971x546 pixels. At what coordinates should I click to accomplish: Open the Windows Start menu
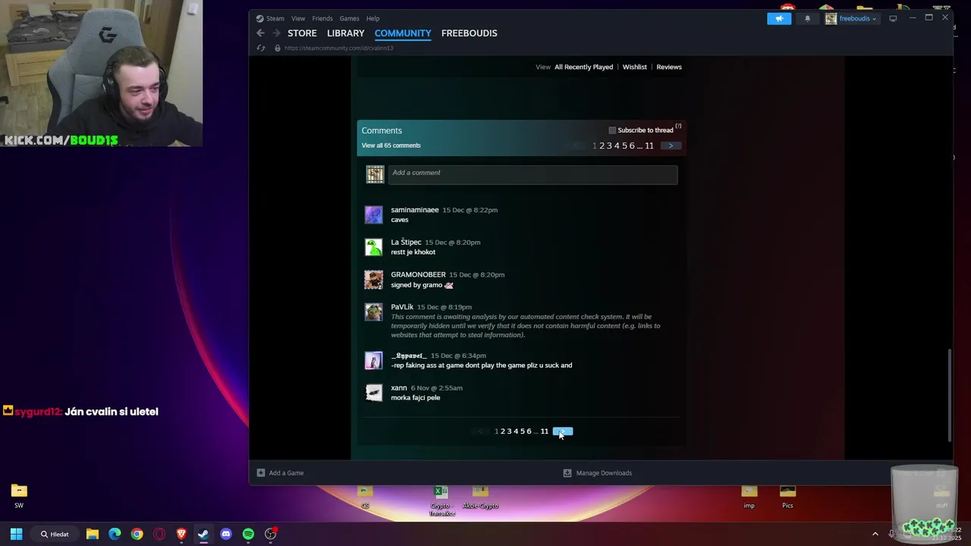pos(16,534)
